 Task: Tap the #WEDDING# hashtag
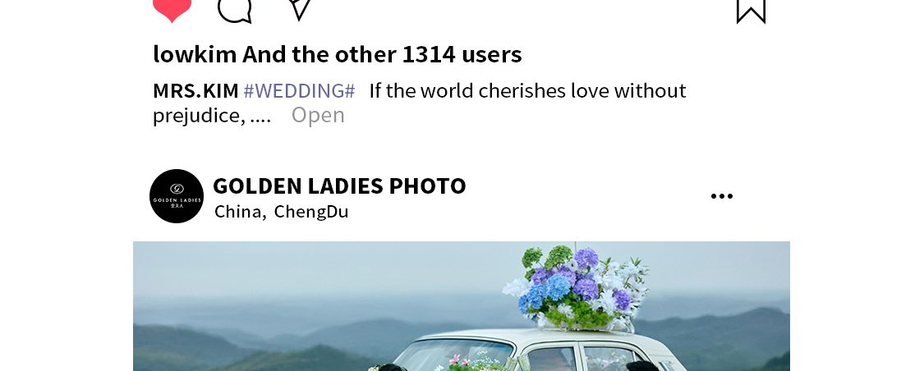click(x=299, y=90)
